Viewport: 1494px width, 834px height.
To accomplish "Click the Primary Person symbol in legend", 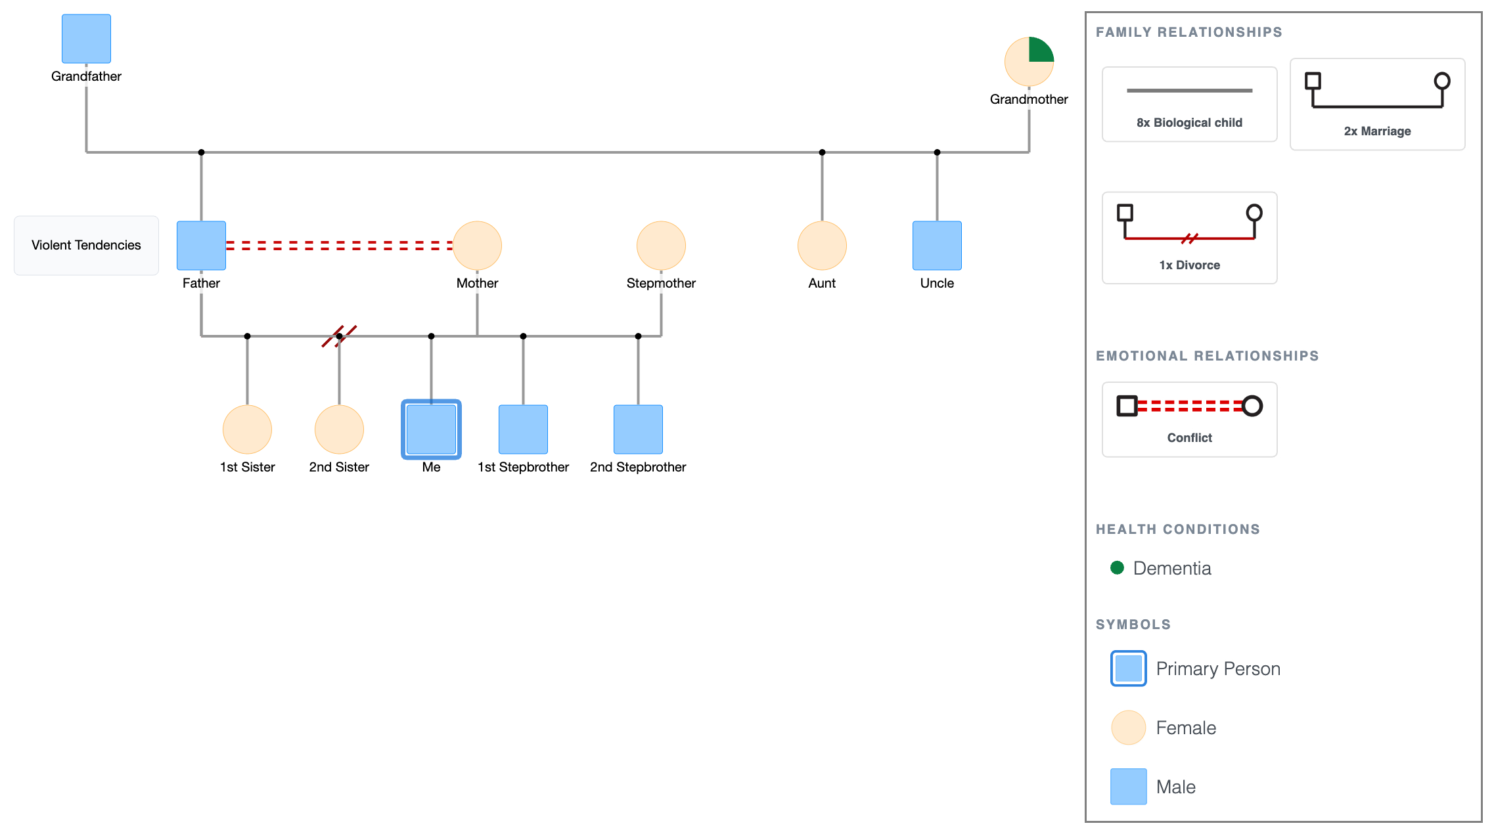I will [x=1128, y=669].
